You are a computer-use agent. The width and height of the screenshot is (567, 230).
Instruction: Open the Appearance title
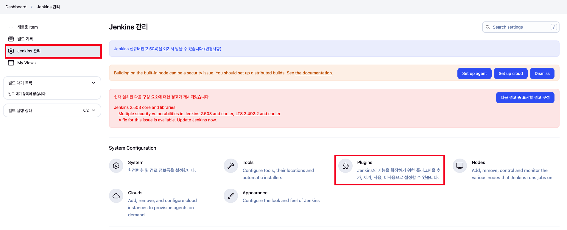pos(255,193)
